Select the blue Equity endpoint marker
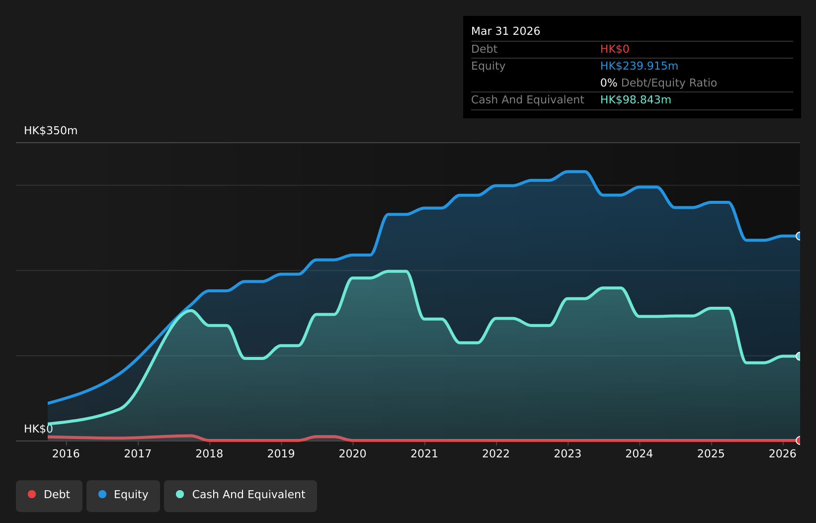Image resolution: width=816 pixels, height=523 pixels. [x=799, y=236]
